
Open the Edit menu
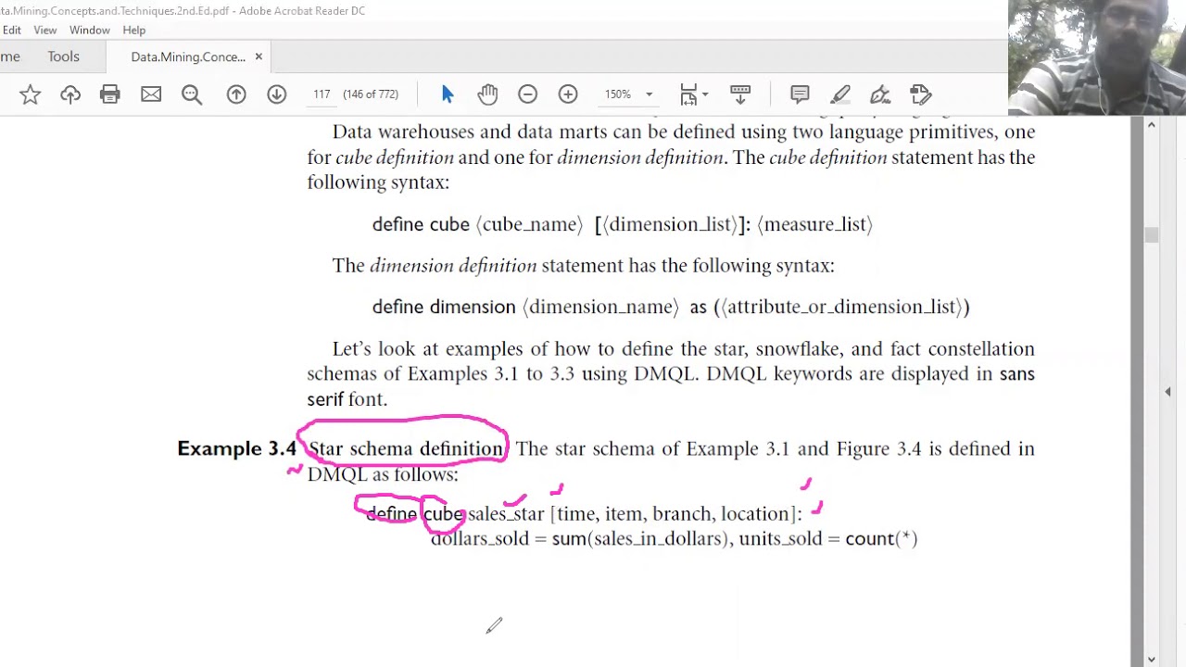tap(11, 30)
